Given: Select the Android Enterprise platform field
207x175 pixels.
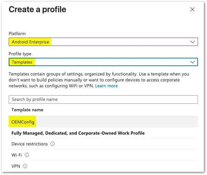Looking at the screenshot, I should point(103,42).
